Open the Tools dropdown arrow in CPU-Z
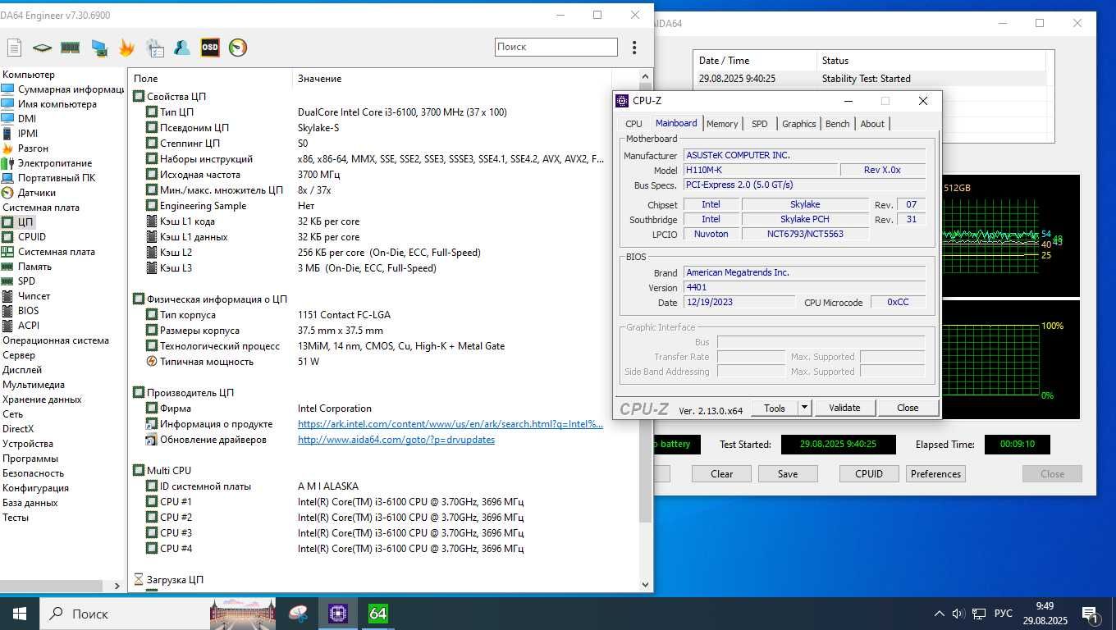1116x630 pixels. pos(804,408)
